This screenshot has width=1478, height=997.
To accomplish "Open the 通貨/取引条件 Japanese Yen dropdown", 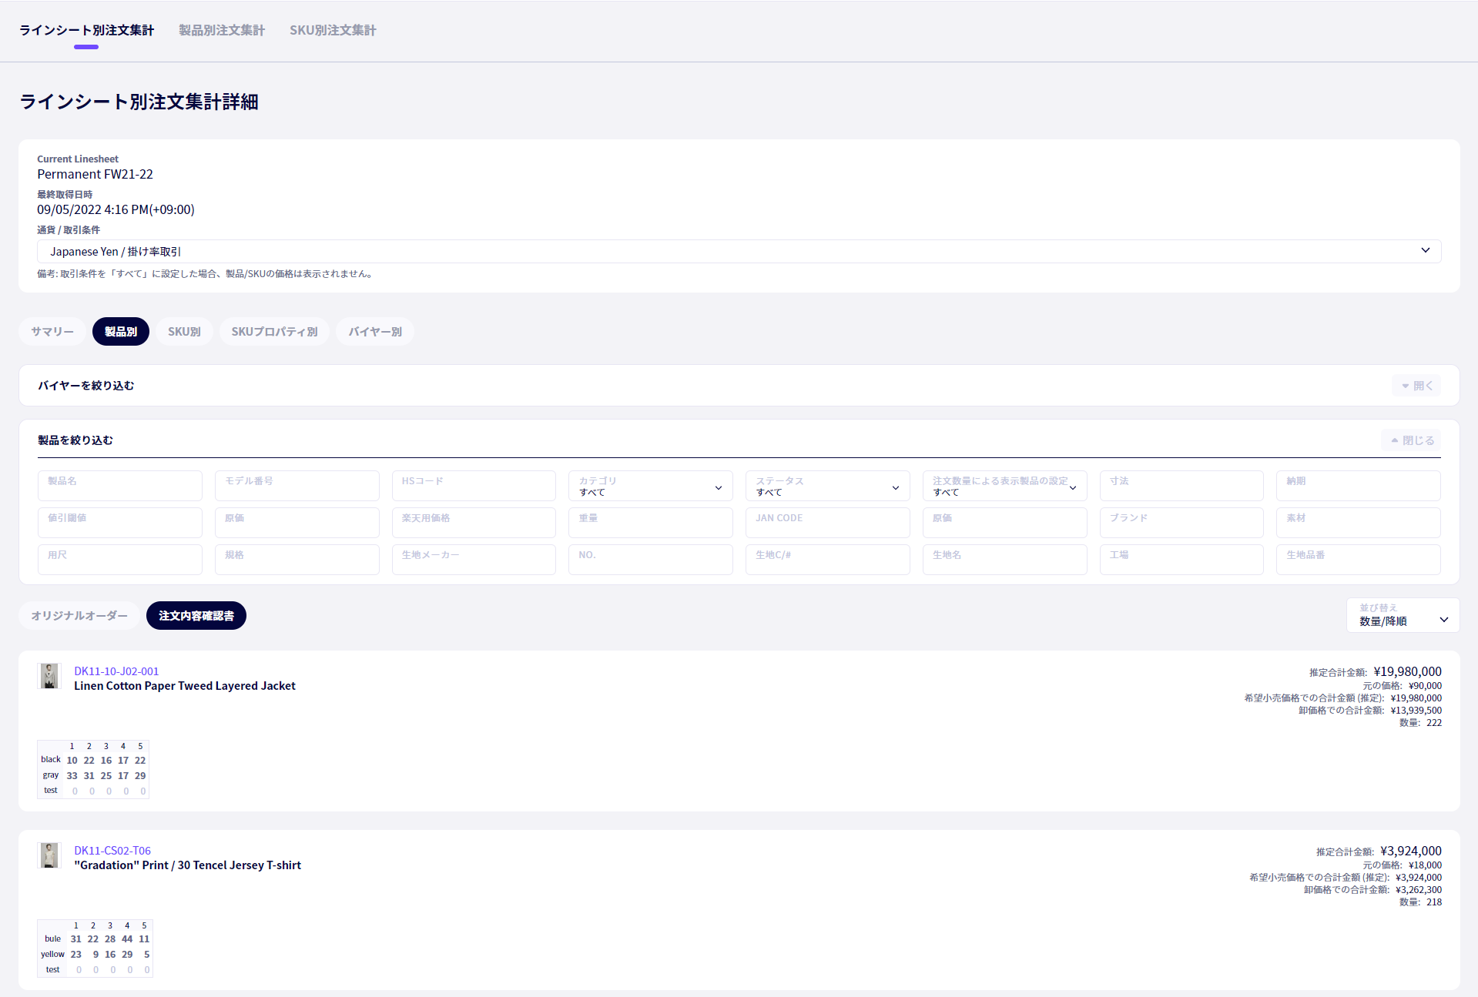I will click(739, 251).
